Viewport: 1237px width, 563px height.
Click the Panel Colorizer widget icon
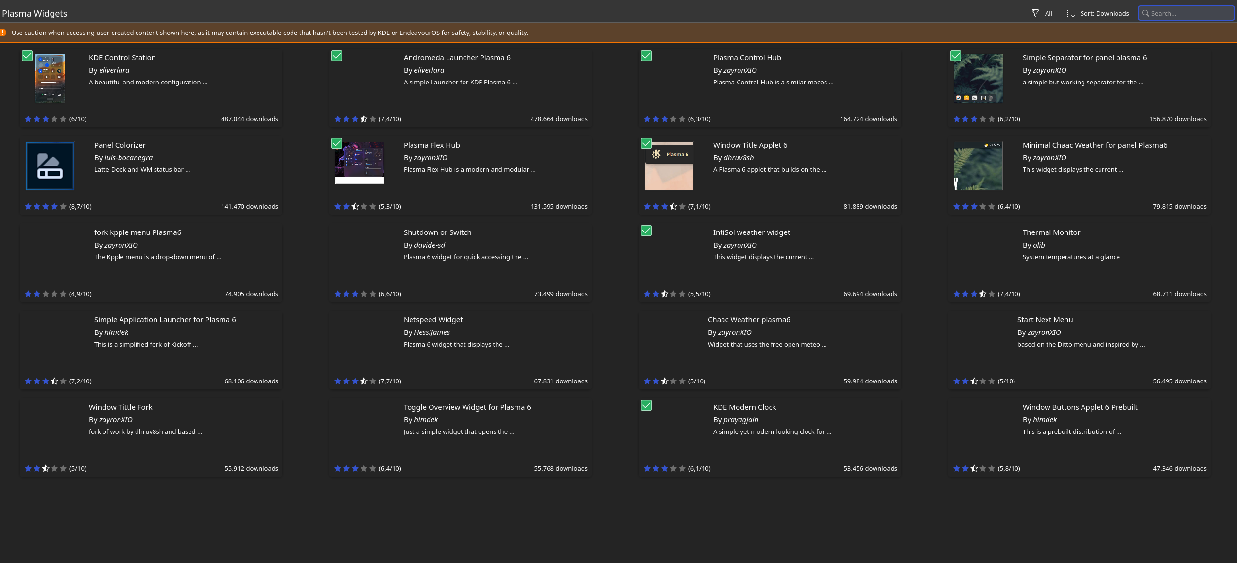[50, 166]
